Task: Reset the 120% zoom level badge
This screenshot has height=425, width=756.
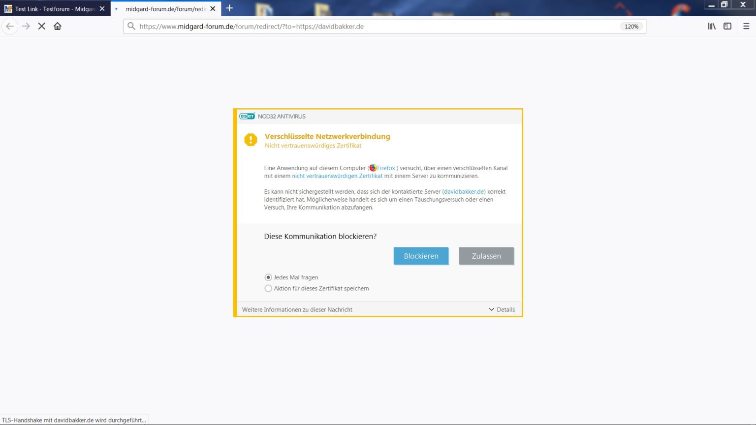Action: (631, 27)
